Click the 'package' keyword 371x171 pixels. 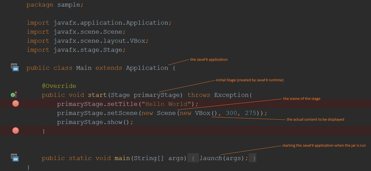pyautogui.click(x=40, y=5)
